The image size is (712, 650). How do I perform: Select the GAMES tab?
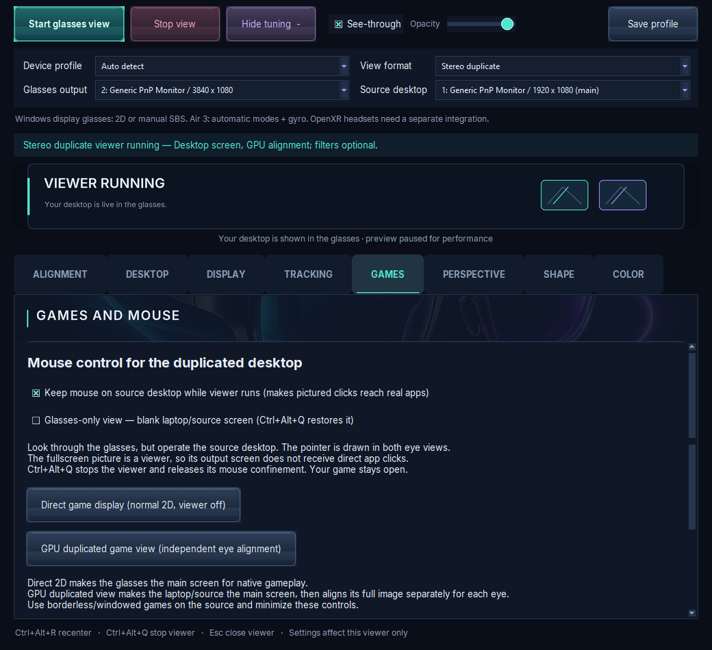[x=387, y=274]
